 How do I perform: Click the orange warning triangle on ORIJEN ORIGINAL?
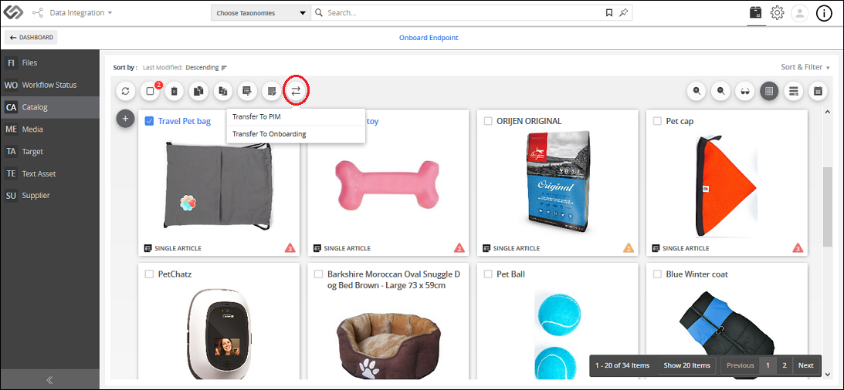tap(629, 248)
